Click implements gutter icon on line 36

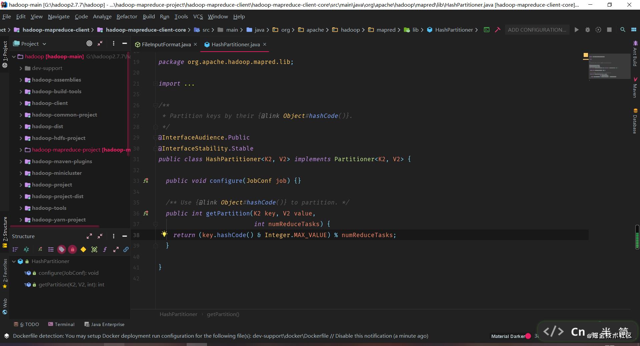tap(146, 213)
